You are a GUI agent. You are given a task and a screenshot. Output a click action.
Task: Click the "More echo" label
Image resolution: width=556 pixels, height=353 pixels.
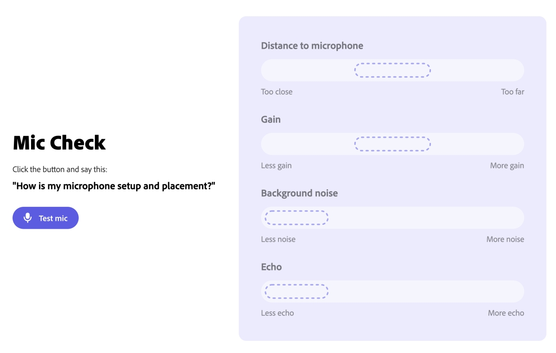(x=505, y=313)
